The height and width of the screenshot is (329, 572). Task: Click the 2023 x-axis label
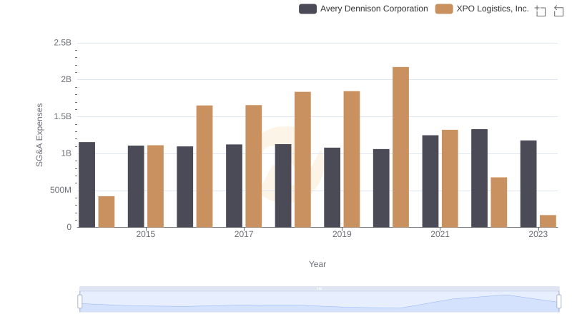point(538,234)
